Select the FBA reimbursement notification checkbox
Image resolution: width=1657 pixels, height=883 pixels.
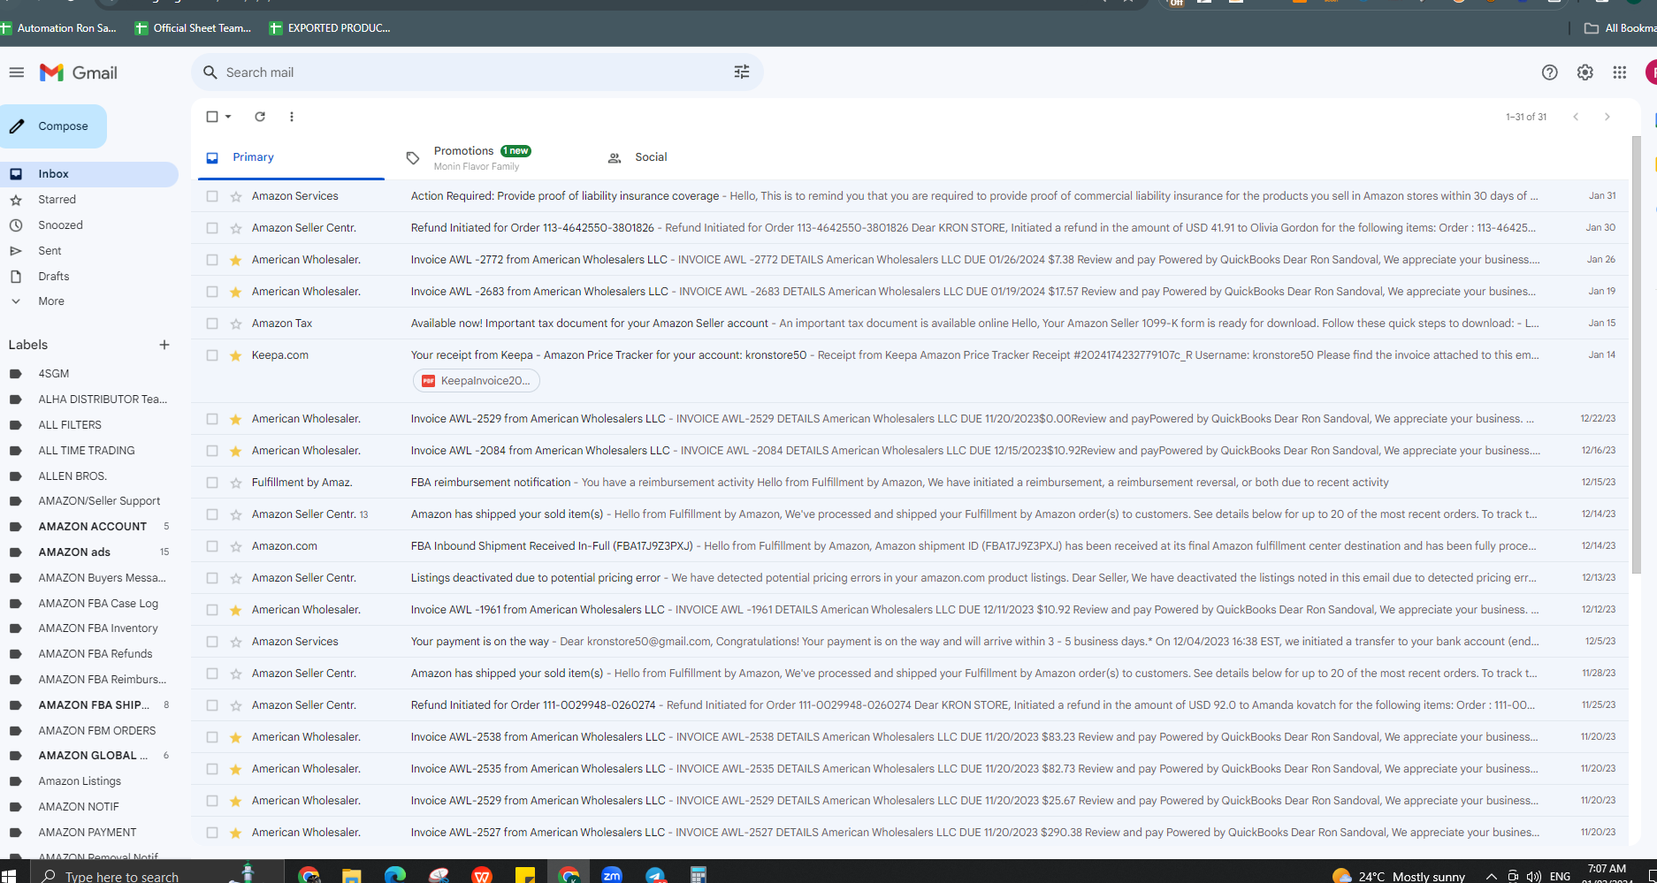pos(212,483)
